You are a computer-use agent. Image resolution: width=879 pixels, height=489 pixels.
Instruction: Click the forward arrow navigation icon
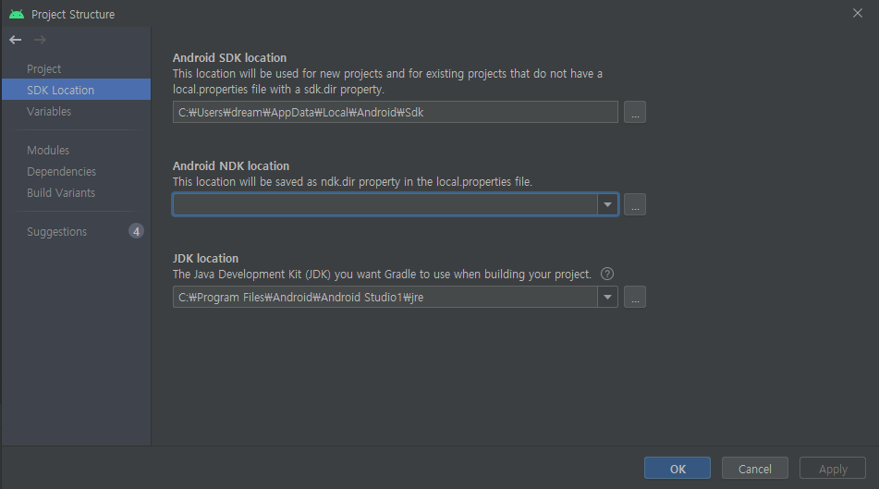pos(40,40)
